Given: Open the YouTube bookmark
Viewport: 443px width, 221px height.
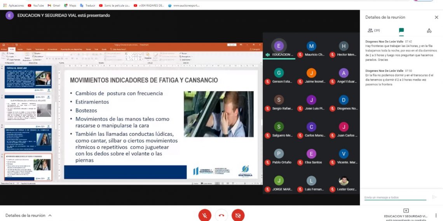Looking at the screenshot, I should click(x=35, y=5).
